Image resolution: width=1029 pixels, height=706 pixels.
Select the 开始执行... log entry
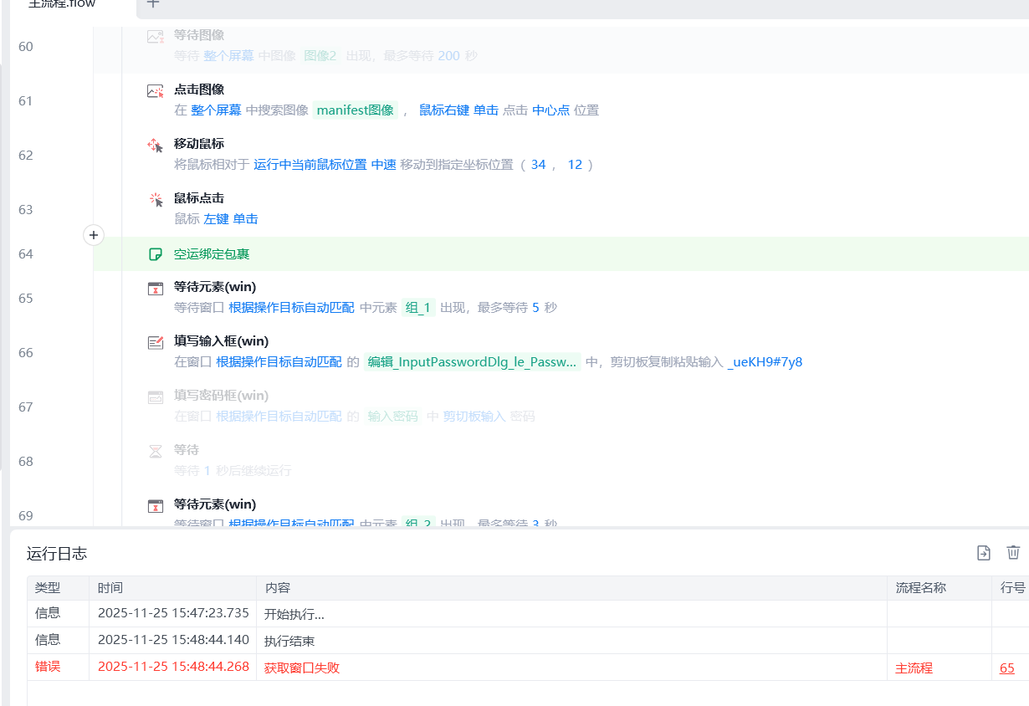[294, 614]
